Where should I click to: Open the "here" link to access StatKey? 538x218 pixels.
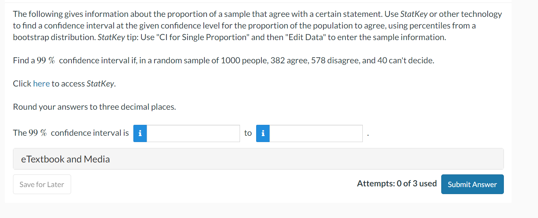click(x=41, y=84)
